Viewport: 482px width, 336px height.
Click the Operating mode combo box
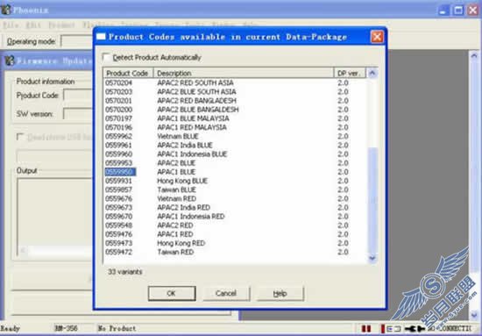(x=77, y=41)
